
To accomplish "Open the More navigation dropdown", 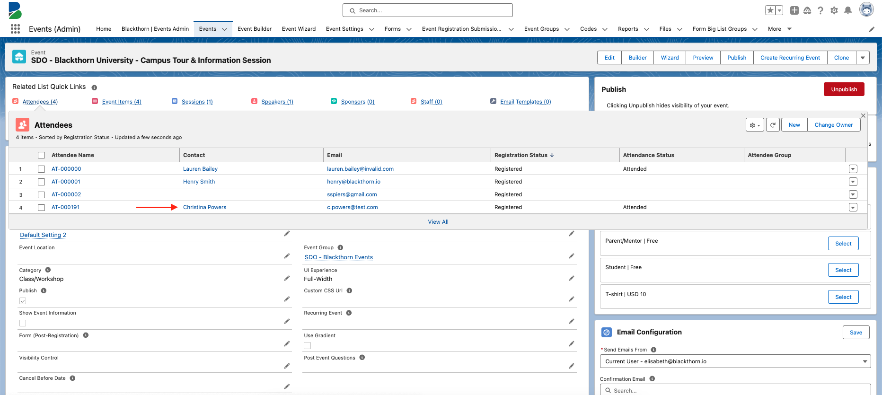I will coord(779,29).
